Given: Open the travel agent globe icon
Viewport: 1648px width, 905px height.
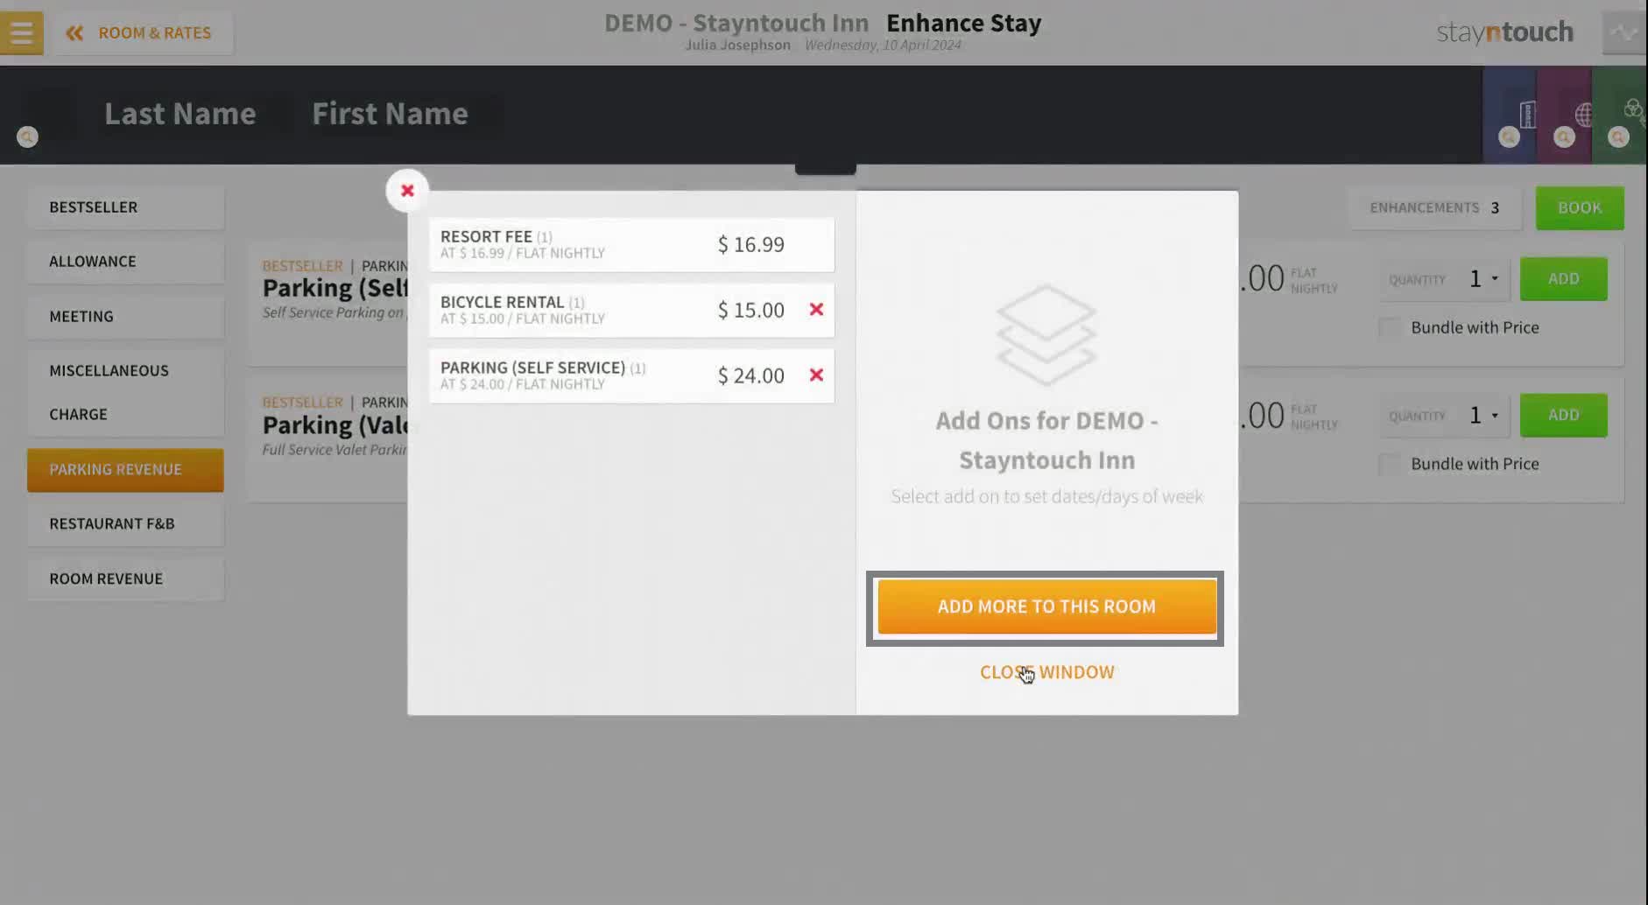Looking at the screenshot, I should coord(1583,114).
